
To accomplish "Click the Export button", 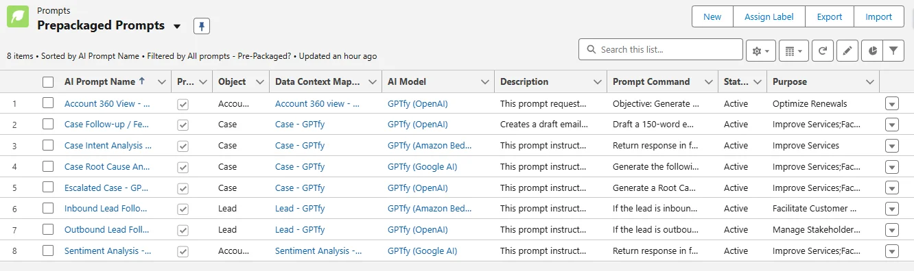I will coord(829,16).
